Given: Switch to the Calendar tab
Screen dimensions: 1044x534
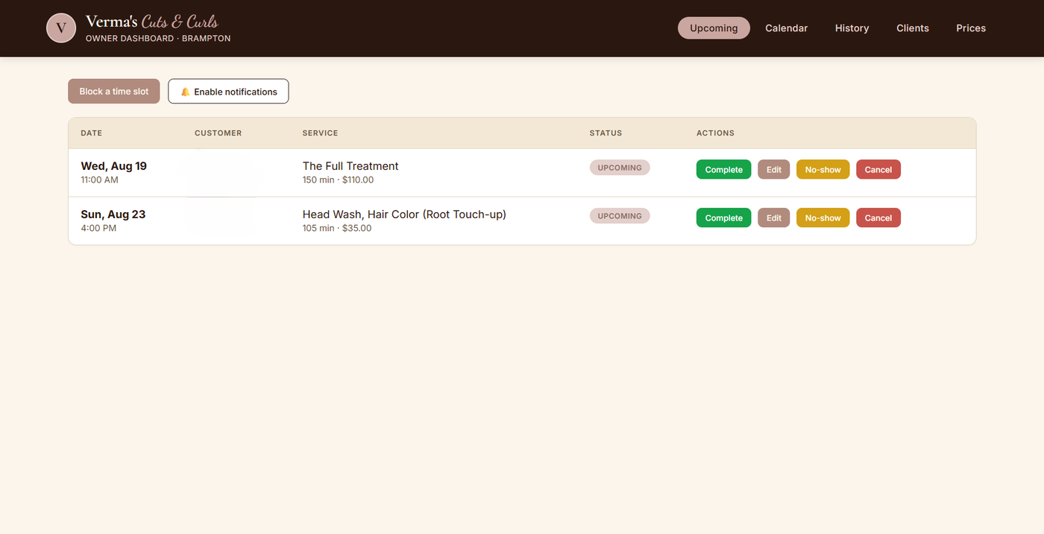Looking at the screenshot, I should coord(786,28).
